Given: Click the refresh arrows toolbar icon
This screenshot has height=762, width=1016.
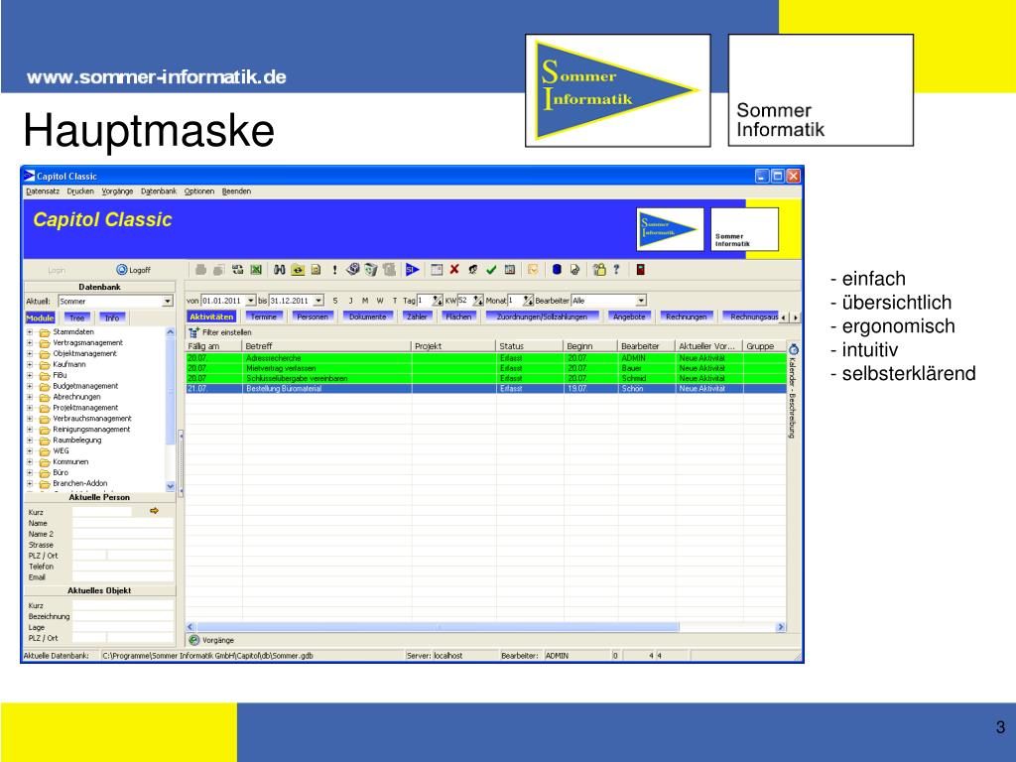Looking at the screenshot, I should tap(238, 270).
